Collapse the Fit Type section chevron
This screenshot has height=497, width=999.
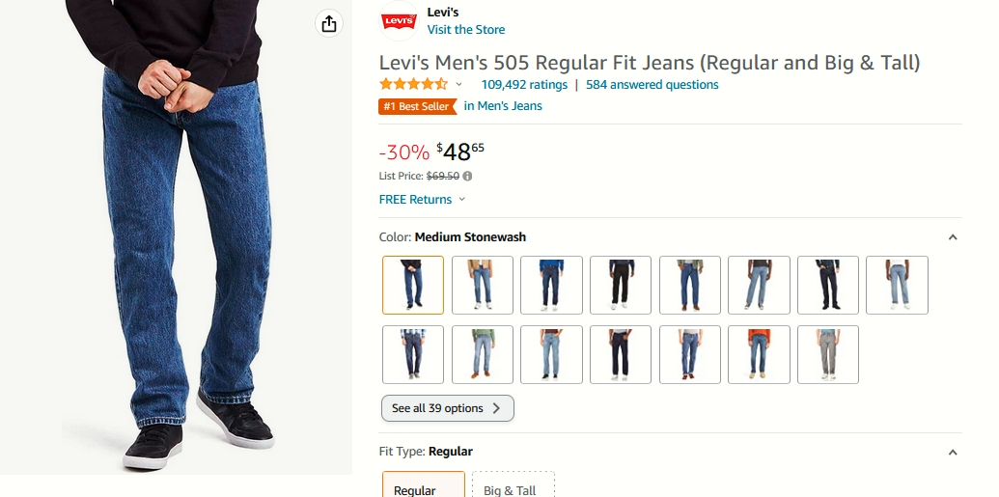[953, 453]
